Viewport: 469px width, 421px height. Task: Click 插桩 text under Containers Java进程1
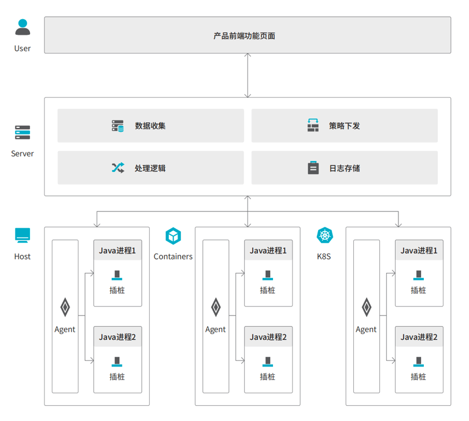pos(267,290)
